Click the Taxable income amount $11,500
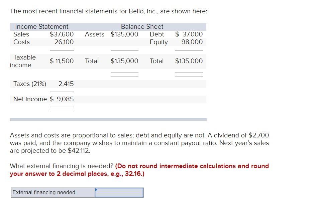 [x=62, y=61]
